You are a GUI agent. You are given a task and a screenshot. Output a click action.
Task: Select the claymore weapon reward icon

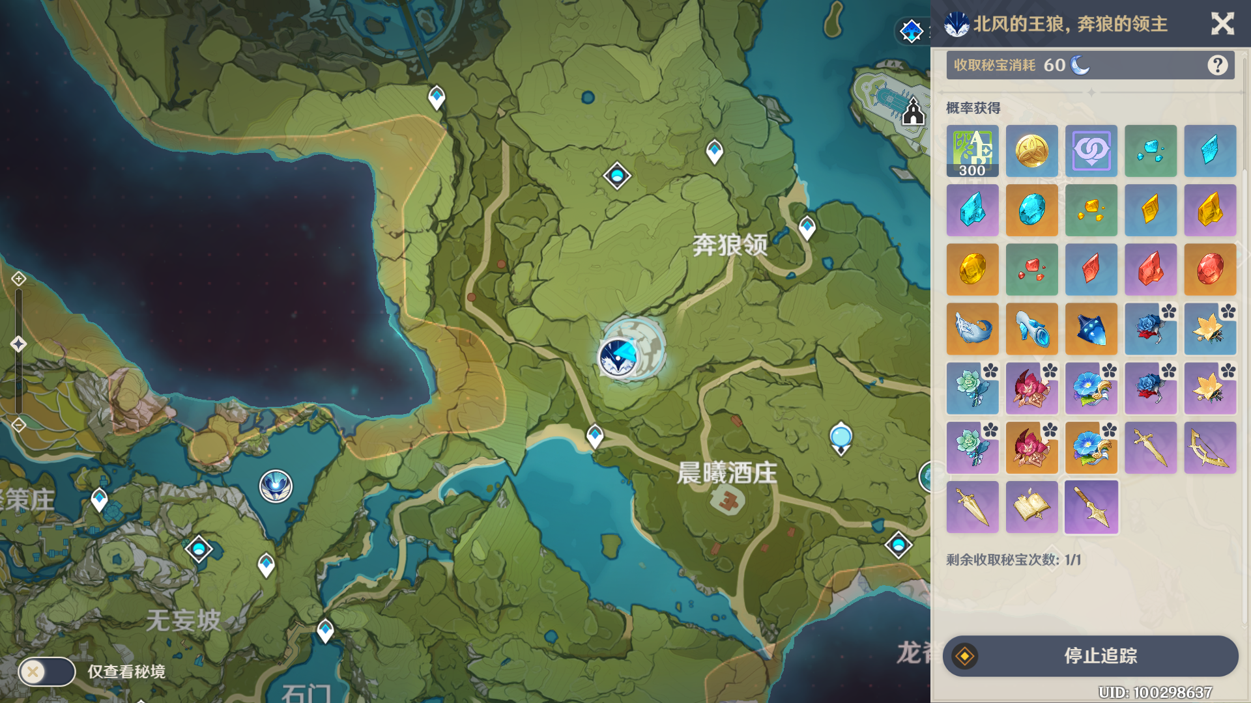972,507
